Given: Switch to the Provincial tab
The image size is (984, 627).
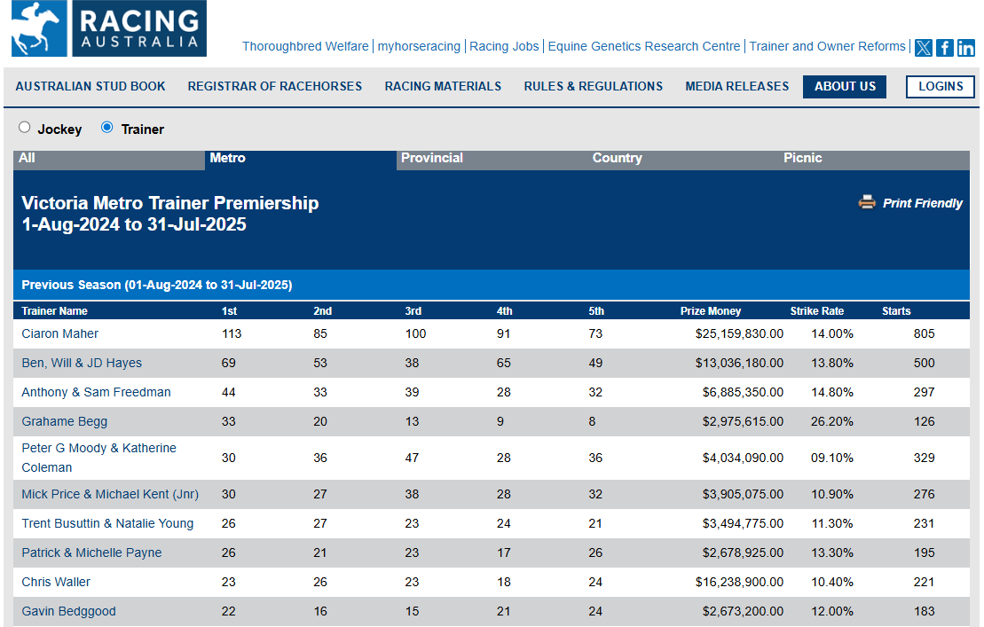Looking at the screenshot, I should pyautogui.click(x=432, y=158).
